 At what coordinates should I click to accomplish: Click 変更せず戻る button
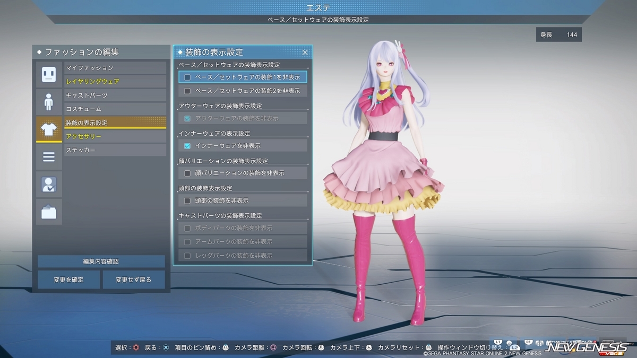click(x=134, y=280)
